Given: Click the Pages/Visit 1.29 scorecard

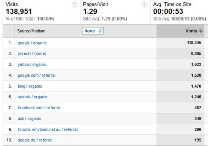Looking at the screenshot, I should tap(115, 12).
